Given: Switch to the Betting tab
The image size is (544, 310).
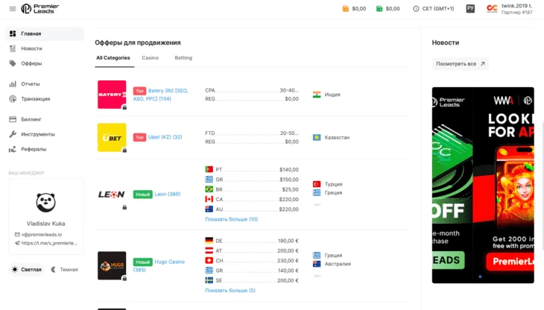Looking at the screenshot, I should tap(183, 58).
